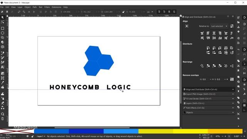
Task: Select the Tweak tool
Action: [3, 94]
